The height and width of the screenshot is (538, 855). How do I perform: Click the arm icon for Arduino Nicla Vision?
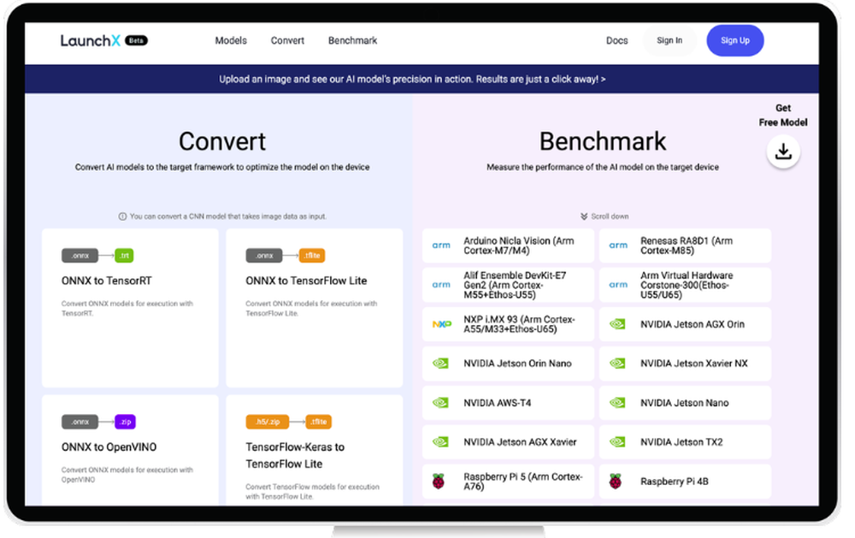[x=441, y=245]
